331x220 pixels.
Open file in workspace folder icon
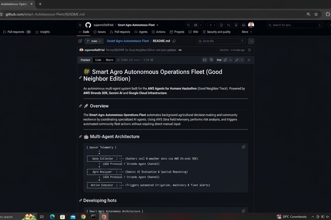pyautogui.click(x=205, y=60)
